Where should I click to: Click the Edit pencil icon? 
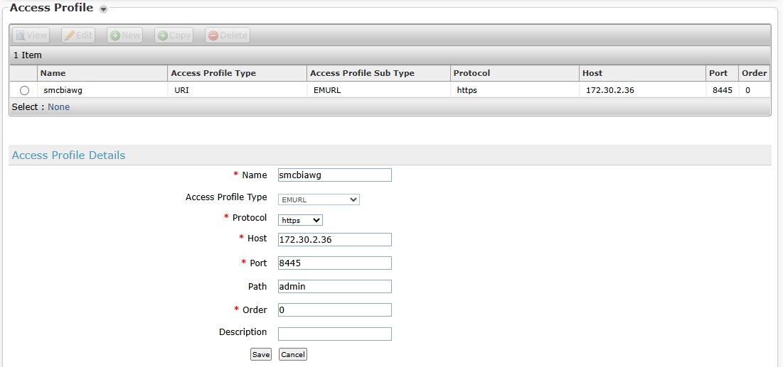coord(70,35)
